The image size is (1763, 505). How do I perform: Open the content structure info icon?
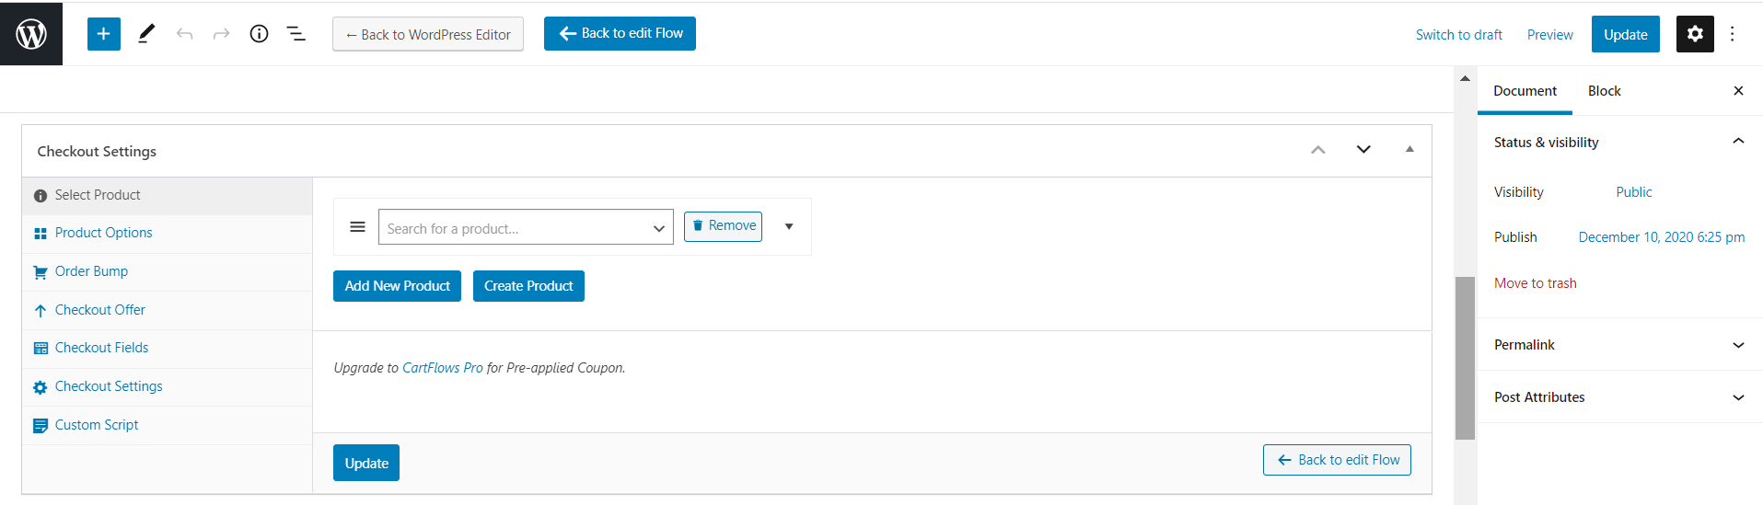tap(260, 34)
